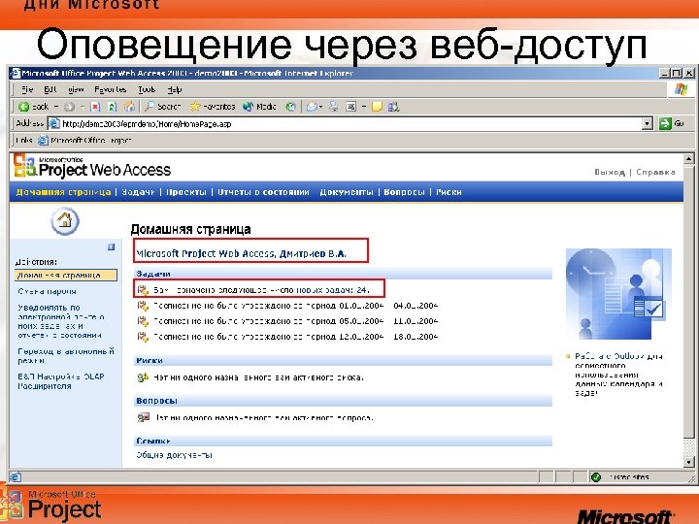Refresh the page via toolbar icon
699x524 pixels.
112,107
